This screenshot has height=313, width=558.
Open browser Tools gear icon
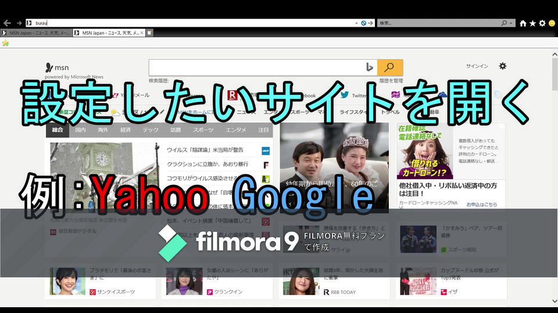(542, 23)
